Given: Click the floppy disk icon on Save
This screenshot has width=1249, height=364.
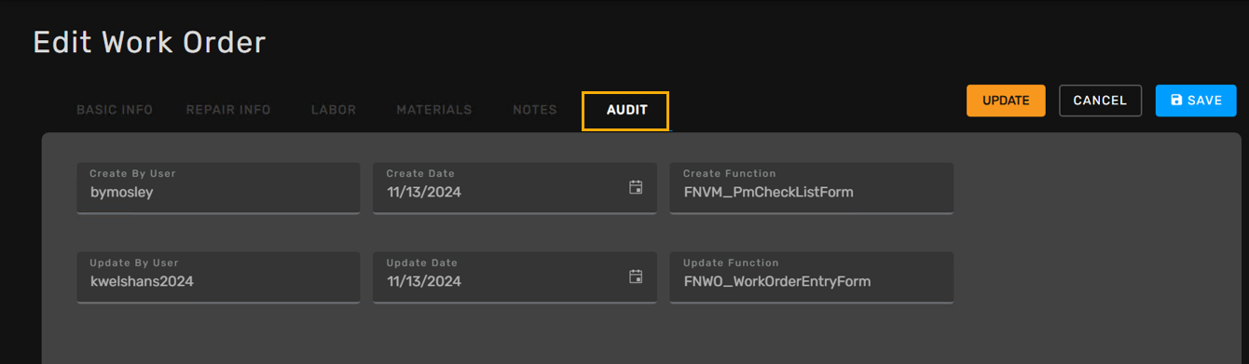Looking at the screenshot, I should 1176,101.
